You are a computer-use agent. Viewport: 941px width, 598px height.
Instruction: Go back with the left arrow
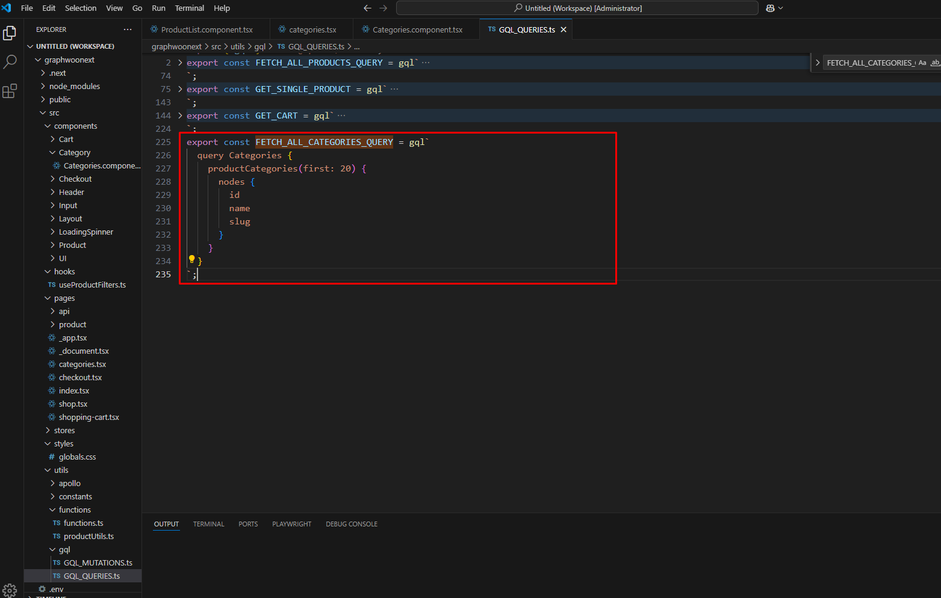pos(367,8)
